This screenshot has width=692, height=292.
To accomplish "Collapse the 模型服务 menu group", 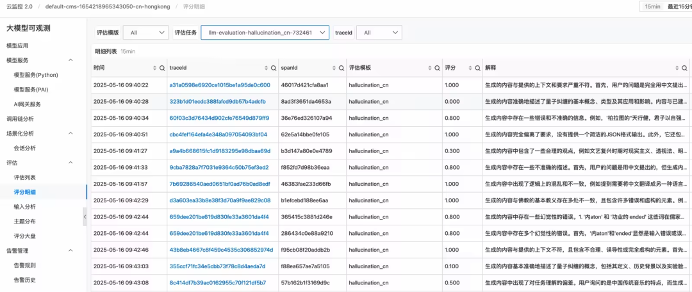I will pyautogui.click(x=70, y=60).
